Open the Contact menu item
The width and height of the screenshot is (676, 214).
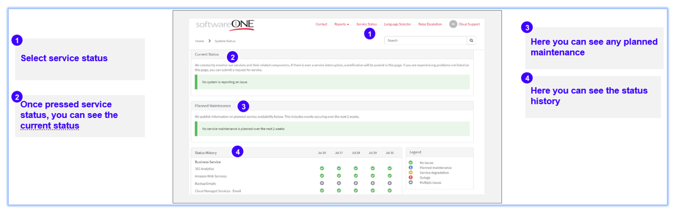click(321, 24)
